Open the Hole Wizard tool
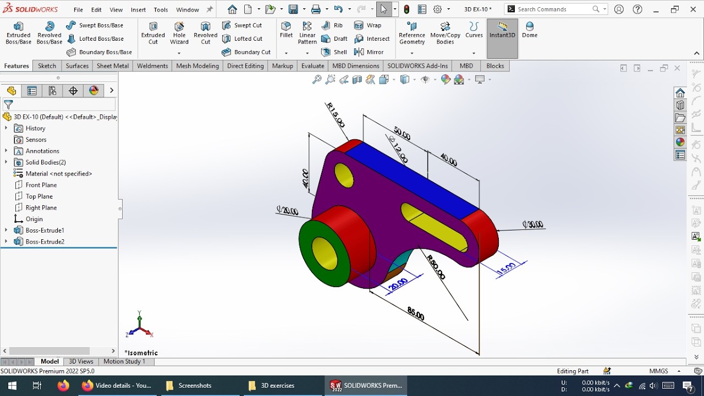 (x=179, y=33)
